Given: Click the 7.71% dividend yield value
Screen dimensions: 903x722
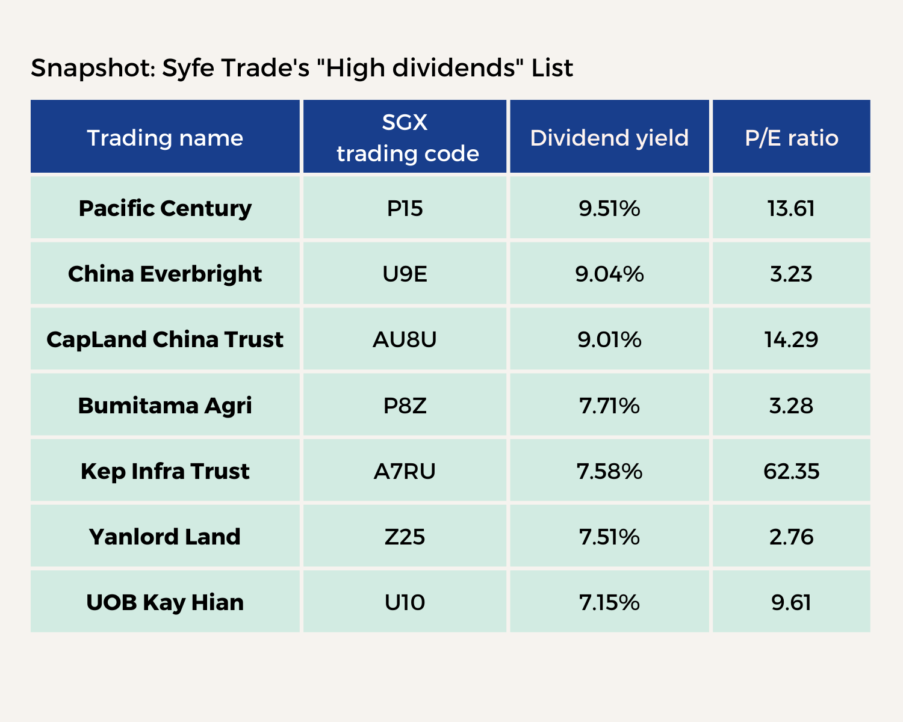Looking at the screenshot, I should tap(609, 406).
